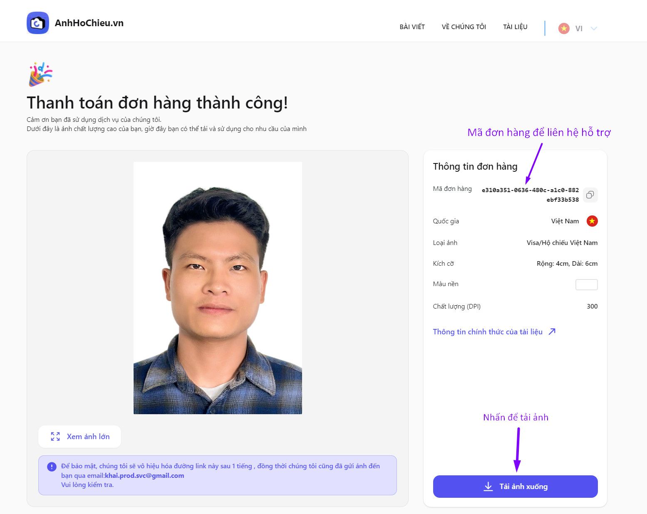Click the Kích cỡ label

click(443, 264)
